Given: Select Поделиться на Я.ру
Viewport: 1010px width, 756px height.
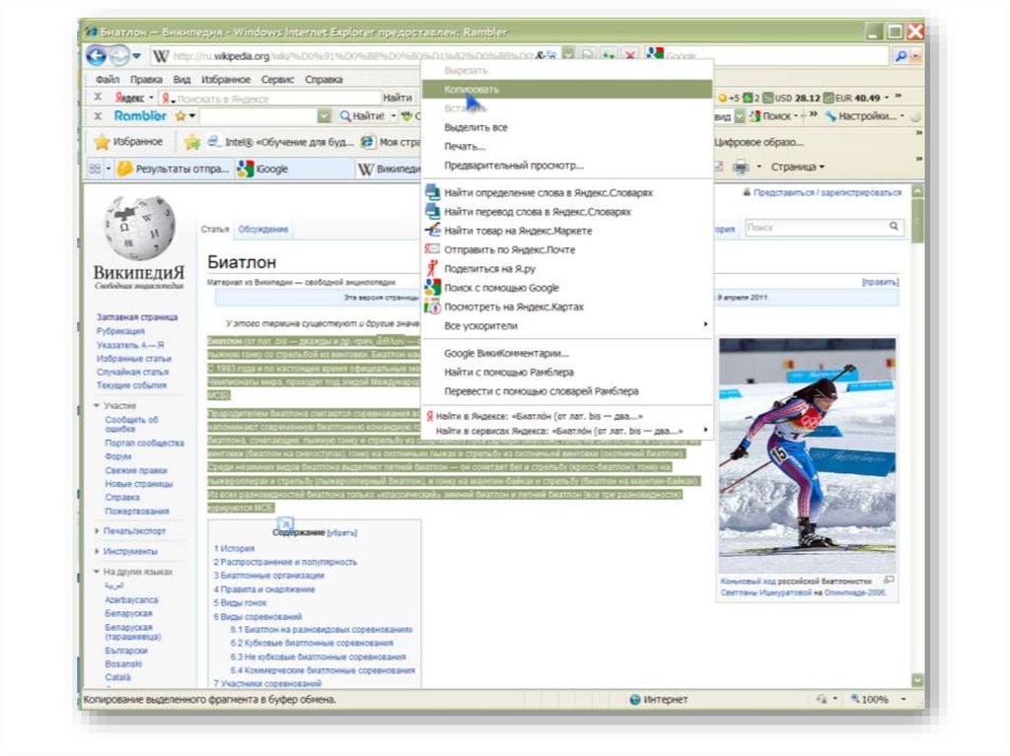Looking at the screenshot, I should pos(567,268).
